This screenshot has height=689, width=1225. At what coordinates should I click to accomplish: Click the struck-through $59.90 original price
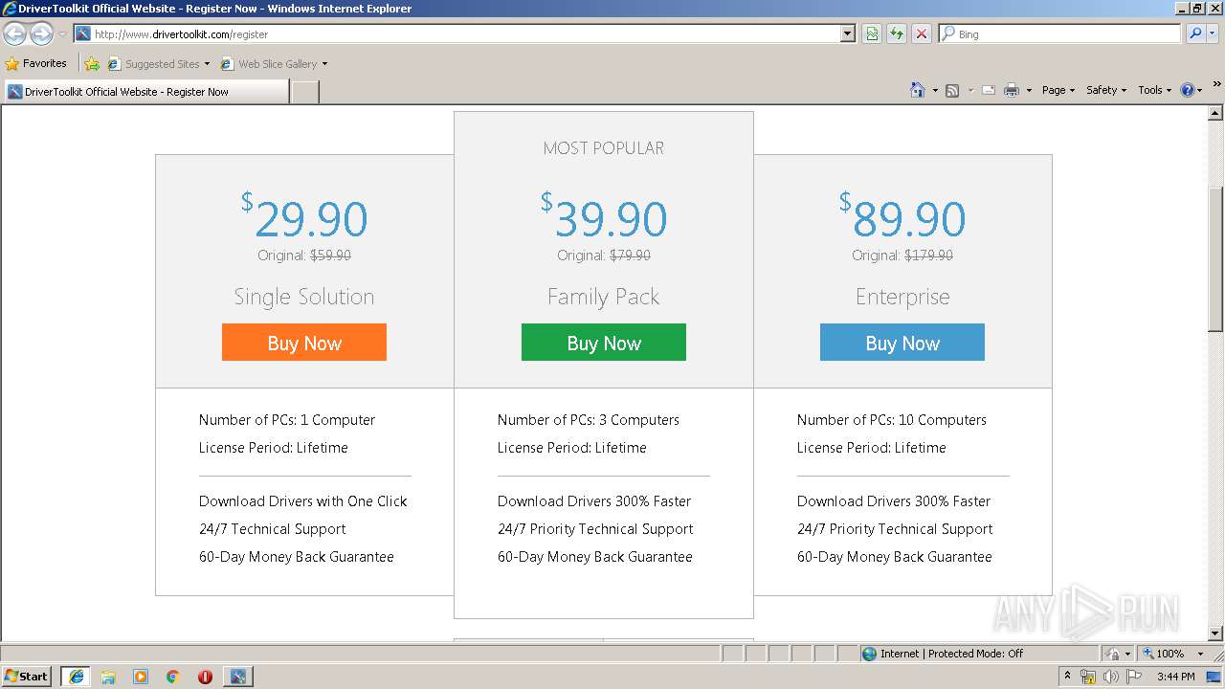[330, 256]
